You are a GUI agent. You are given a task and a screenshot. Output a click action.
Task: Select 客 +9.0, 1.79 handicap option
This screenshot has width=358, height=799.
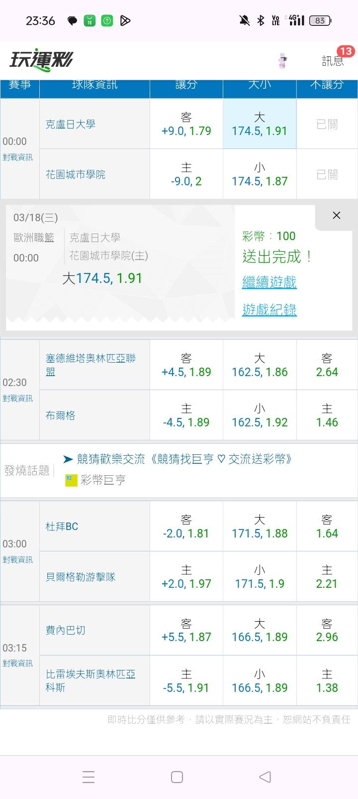(186, 124)
